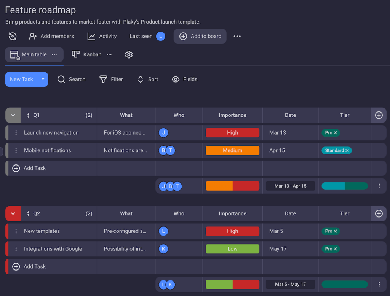Click the circular sync icon beside the title
Image resolution: width=390 pixels, height=296 pixels.
(13, 36)
